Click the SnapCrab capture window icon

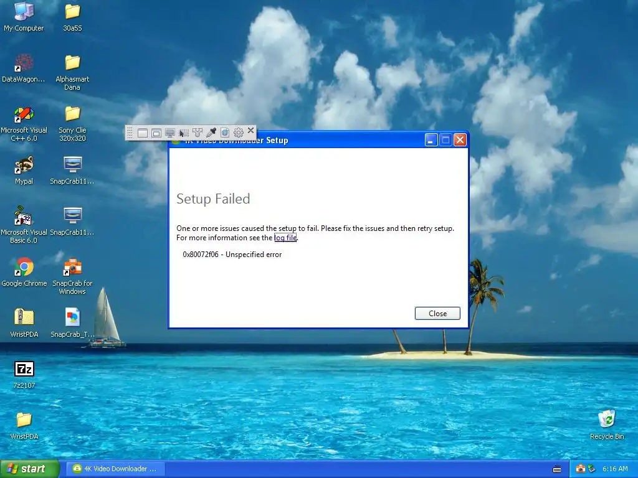coord(143,133)
